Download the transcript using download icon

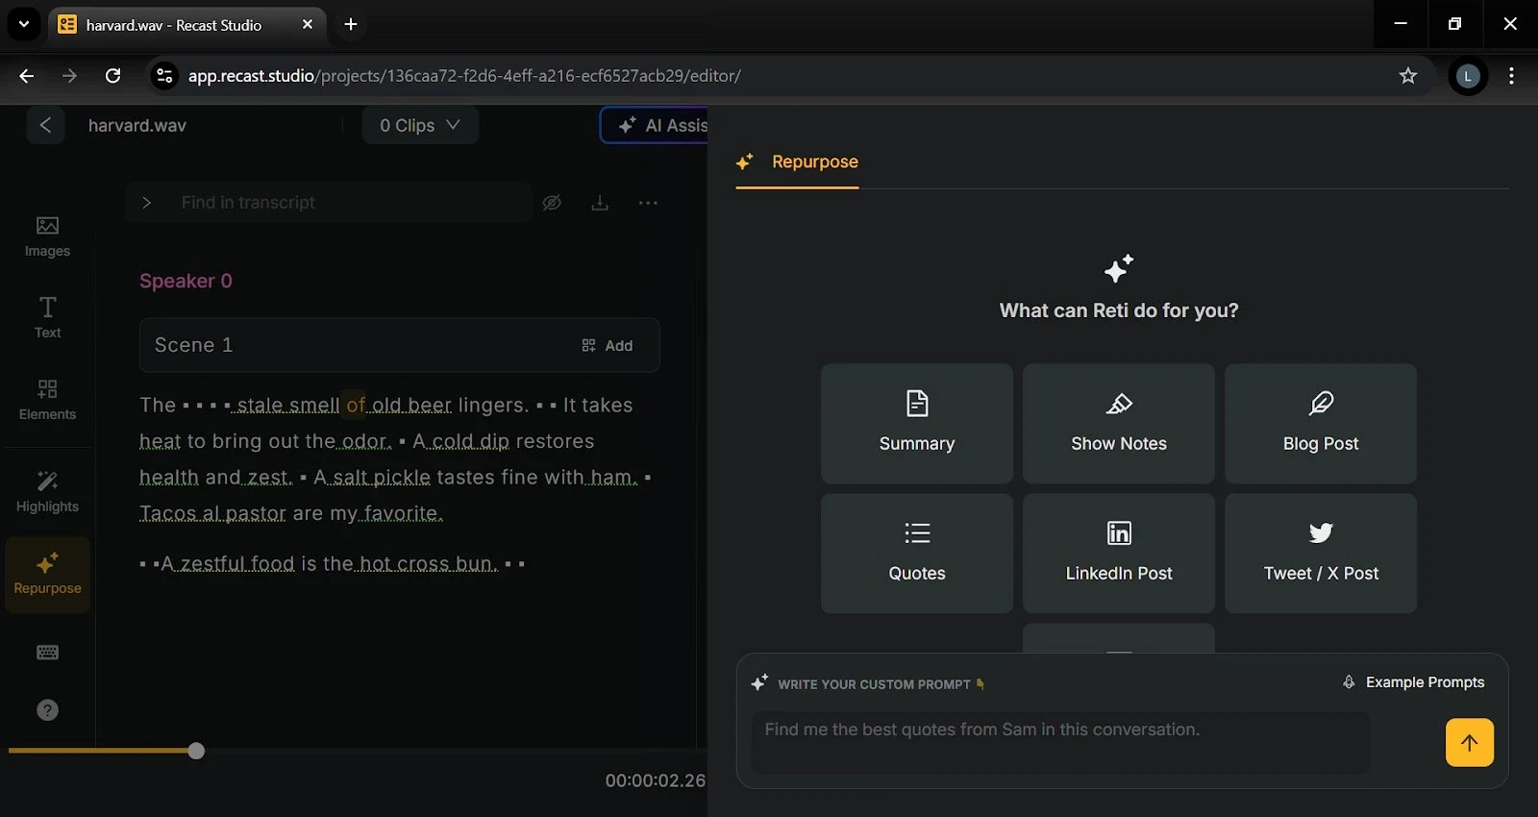600,203
